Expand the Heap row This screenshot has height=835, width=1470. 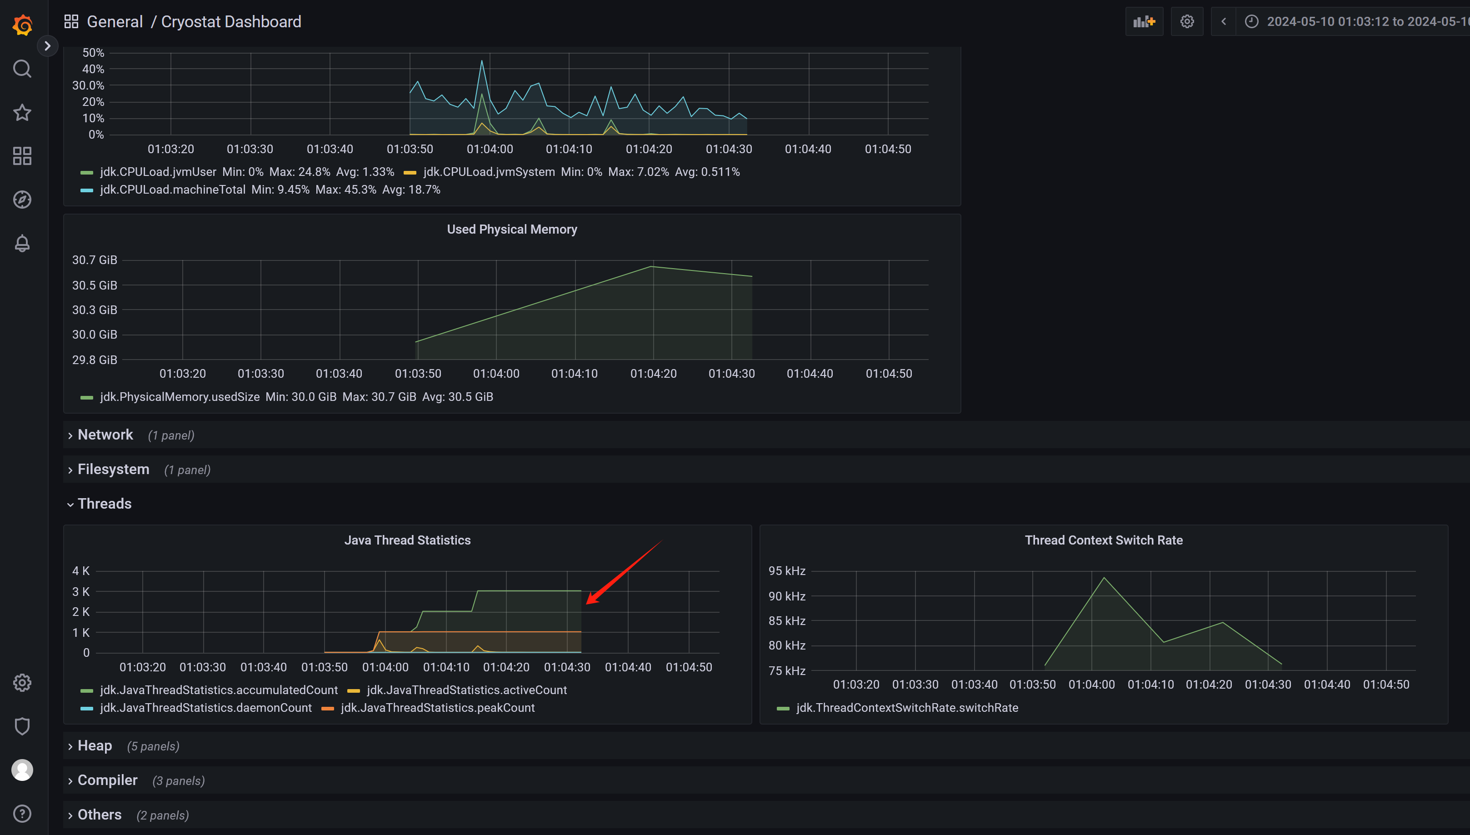tap(95, 745)
